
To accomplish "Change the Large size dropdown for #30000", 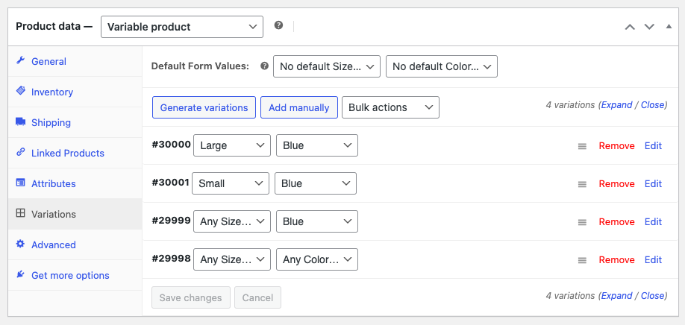I will click(x=232, y=145).
